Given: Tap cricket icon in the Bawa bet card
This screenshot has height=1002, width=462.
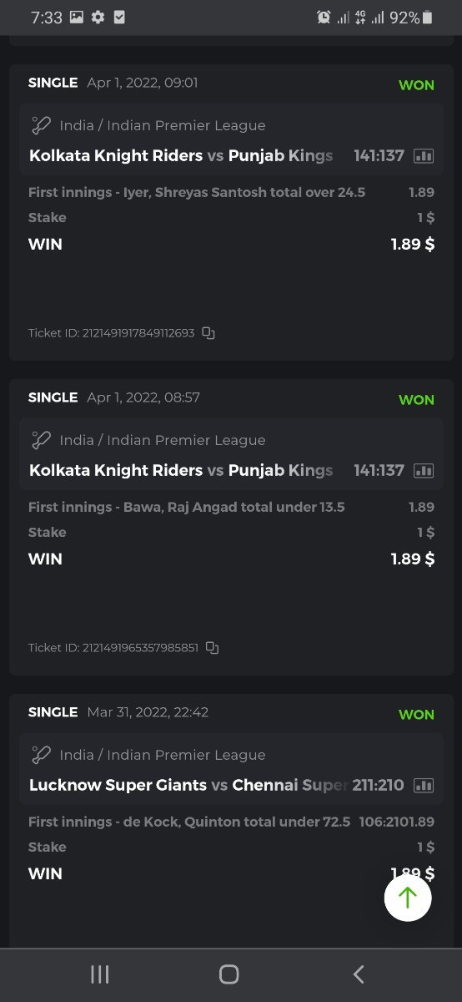Looking at the screenshot, I should click(41, 441).
